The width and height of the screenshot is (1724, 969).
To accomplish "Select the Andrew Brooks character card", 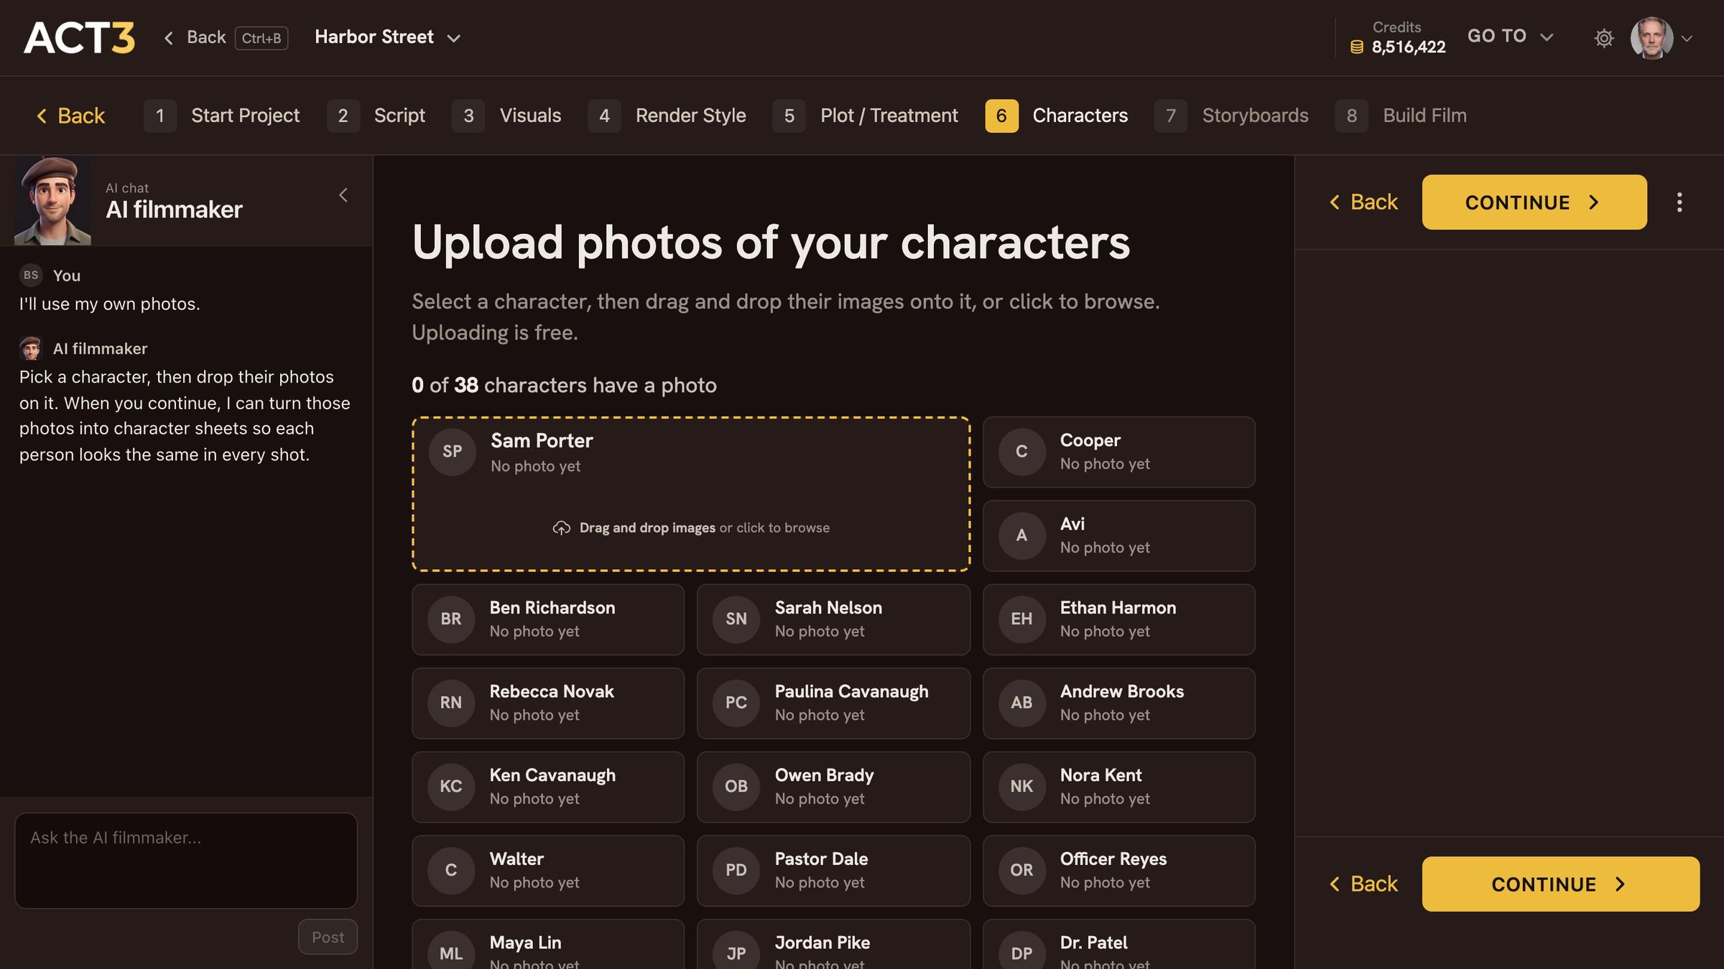I will tap(1118, 703).
